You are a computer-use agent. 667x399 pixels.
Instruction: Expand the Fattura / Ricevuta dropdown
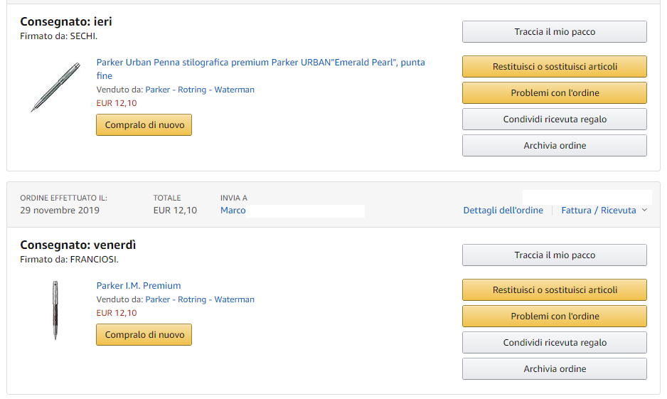coord(604,211)
